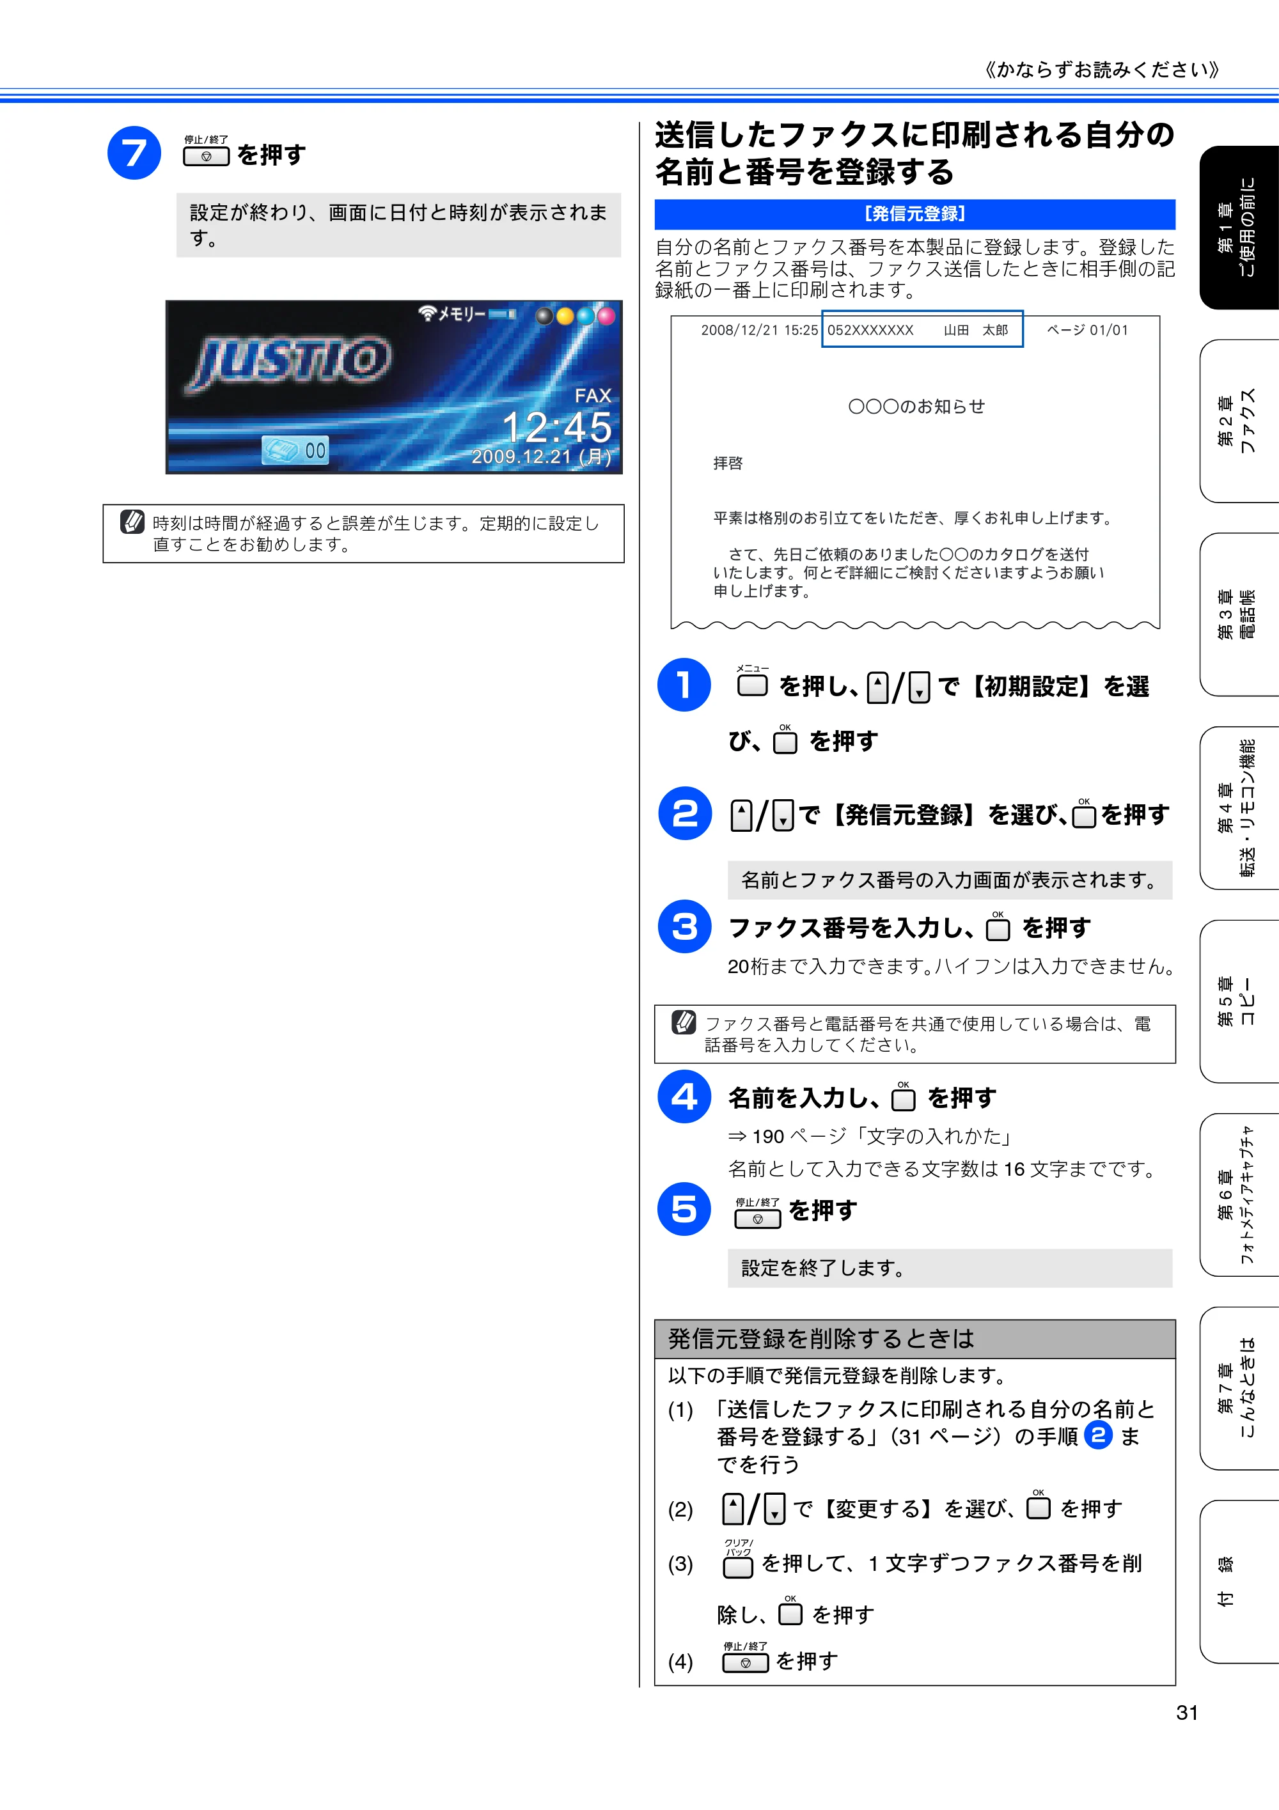The image size is (1279, 1810).
Task: Click the ink level dots on the LCD image
Action: pos(576,316)
